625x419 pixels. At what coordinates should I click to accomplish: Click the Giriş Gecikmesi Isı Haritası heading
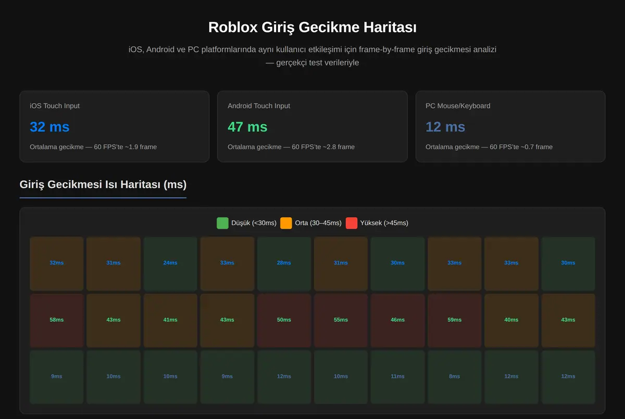(103, 185)
